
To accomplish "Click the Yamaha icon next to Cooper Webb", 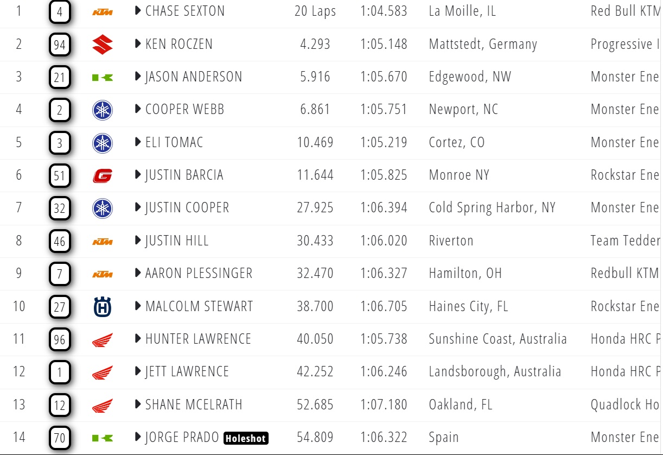I will tap(101, 109).
